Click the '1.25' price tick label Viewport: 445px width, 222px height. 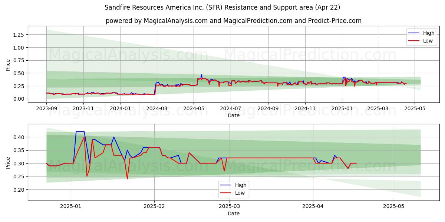coord(19,35)
